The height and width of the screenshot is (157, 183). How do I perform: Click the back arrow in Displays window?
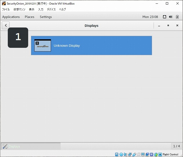coord(6,25)
